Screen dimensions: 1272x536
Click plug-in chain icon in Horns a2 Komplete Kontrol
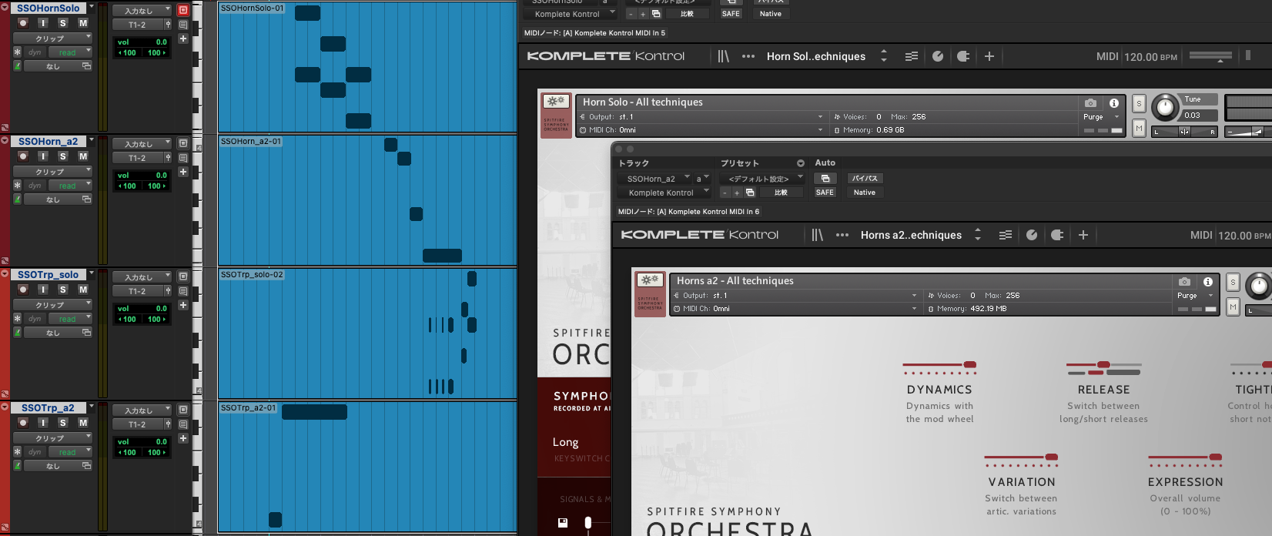(x=1057, y=235)
